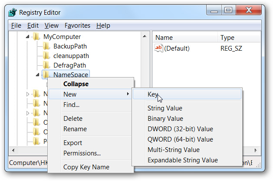Image resolution: width=273 pixels, height=181 pixels.
Task: Click the (Default) string value icon
Action: [x=159, y=48]
